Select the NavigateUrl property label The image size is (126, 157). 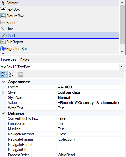17,150
